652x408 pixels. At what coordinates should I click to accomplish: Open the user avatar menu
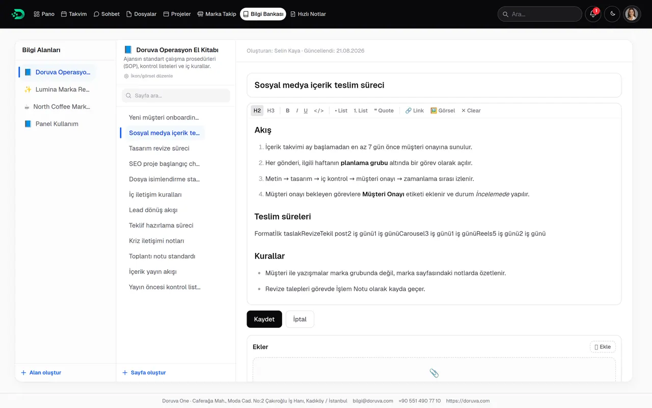click(632, 14)
